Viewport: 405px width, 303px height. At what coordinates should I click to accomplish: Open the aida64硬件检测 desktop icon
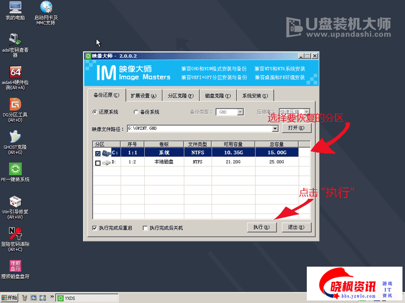(15, 72)
